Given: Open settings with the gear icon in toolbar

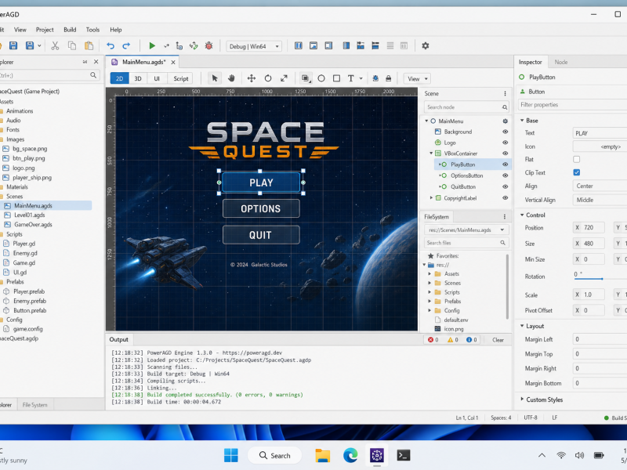Looking at the screenshot, I should 426,46.
